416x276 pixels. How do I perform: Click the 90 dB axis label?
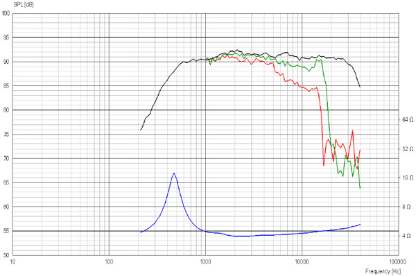pos(6,62)
